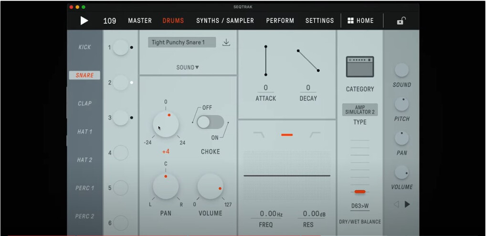Toggle the padlock lock icon
The width and height of the screenshot is (487, 236).
click(x=401, y=21)
